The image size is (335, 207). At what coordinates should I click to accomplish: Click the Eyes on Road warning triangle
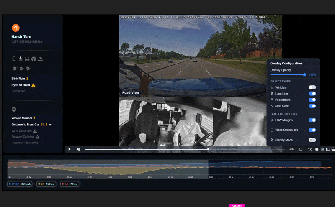(x=33, y=85)
